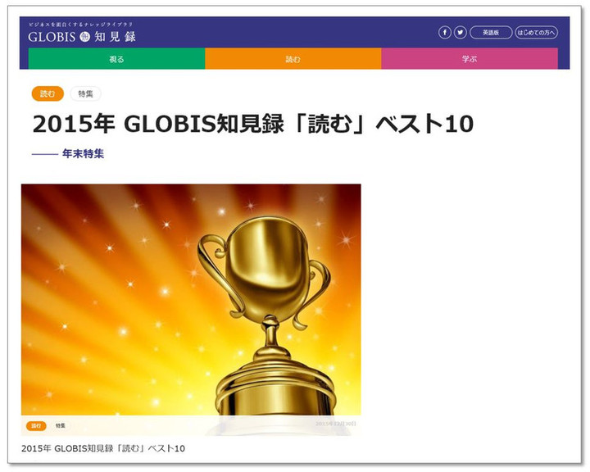Viewport: 590px width, 472px height.
Task: Click the 特集 tag above headline
Action: click(x=86, y=93)
